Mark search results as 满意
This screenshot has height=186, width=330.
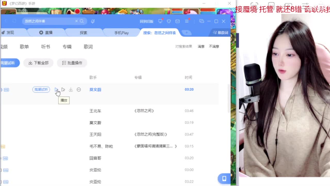pyautogui.click(x=201, y=46)
